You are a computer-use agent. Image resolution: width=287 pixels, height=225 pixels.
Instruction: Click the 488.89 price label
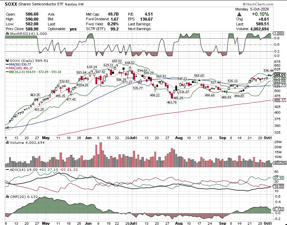click(226, 97)
